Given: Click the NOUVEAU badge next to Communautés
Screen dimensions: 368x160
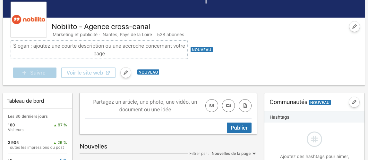Looking at the screenshot, I should 320,103.
